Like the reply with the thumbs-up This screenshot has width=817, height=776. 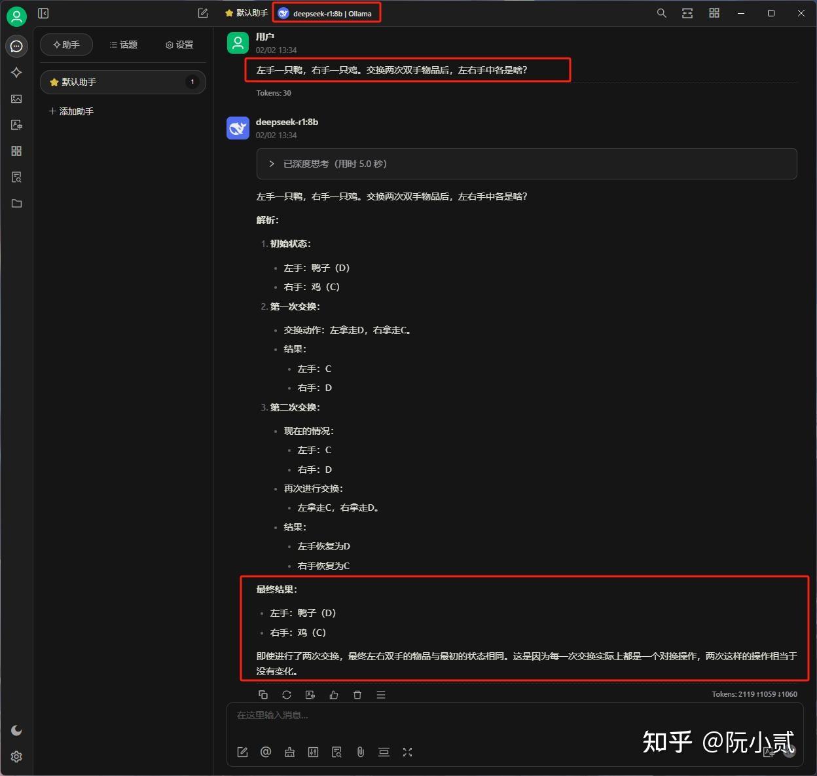334,695
